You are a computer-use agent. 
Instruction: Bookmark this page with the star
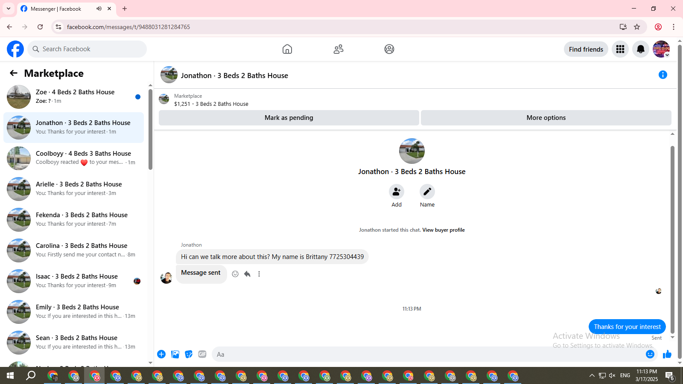pyautogui.click(x=637, y=27)
